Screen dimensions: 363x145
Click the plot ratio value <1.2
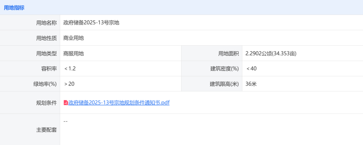[70, 68]
